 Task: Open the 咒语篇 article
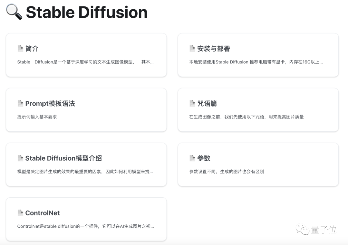(258, 109)
